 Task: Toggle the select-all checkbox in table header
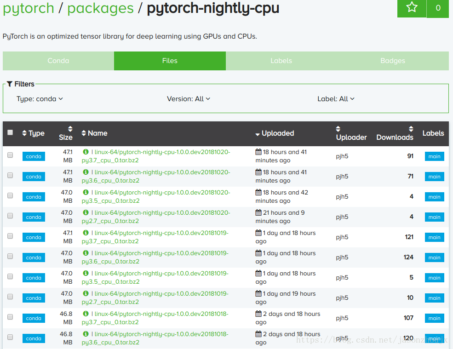(10, 132)
